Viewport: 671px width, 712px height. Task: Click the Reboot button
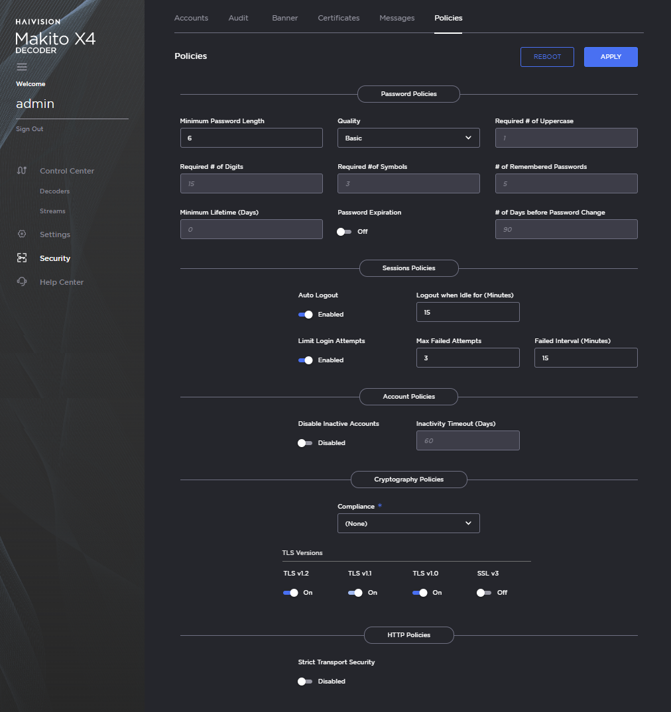click(547, 57)
